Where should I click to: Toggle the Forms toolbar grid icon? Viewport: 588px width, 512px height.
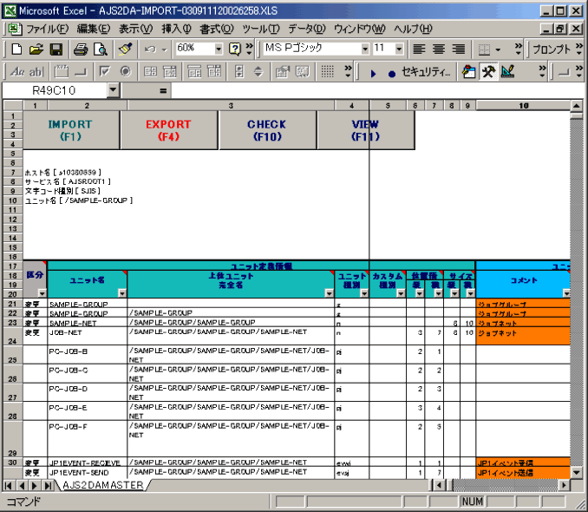tap(327, 71)
